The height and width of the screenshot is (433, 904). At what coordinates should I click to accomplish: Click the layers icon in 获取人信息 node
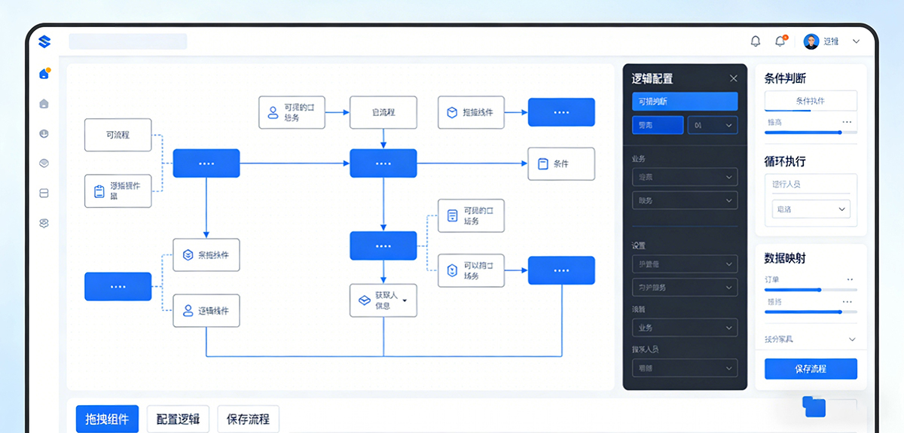point(364,300)
